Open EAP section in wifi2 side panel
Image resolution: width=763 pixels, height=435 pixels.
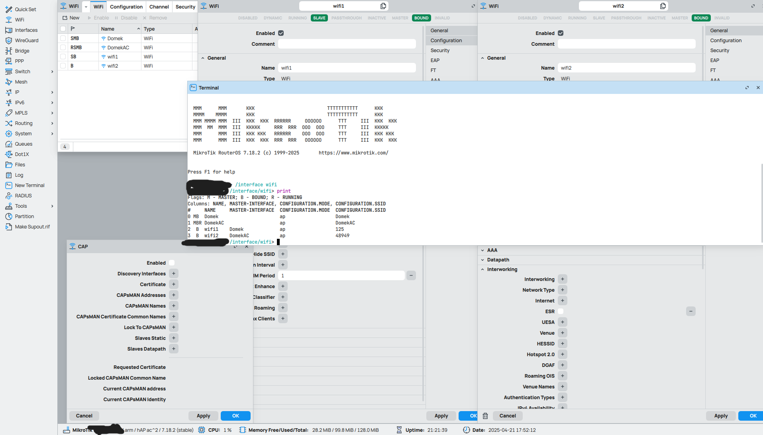click(715, 60)
